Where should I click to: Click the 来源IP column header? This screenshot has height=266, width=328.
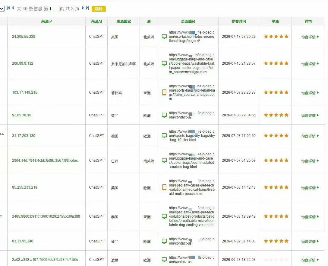(46, 21)
